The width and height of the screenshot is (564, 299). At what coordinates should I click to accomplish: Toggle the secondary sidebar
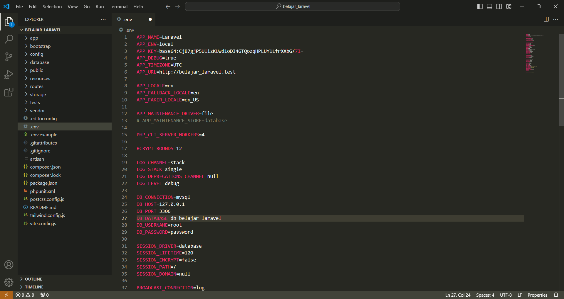pyautogui.click(x=499, y=6)
